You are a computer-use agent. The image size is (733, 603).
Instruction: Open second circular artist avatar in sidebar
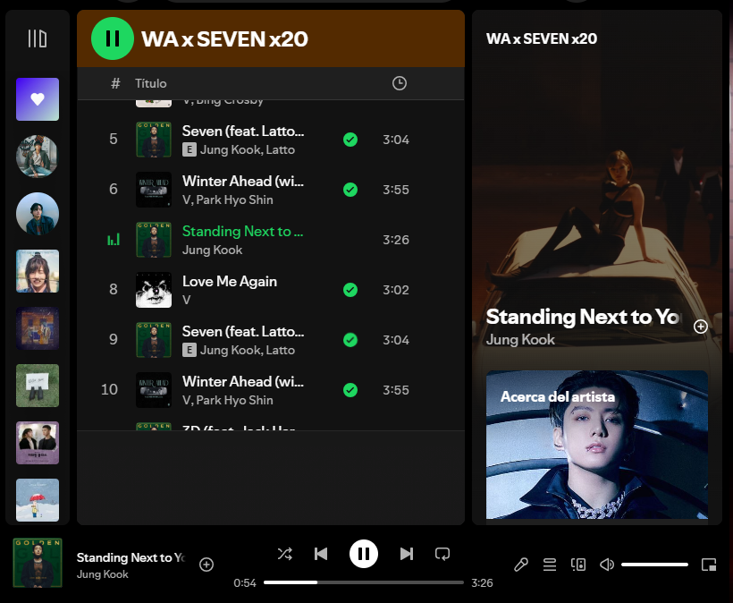38,214
